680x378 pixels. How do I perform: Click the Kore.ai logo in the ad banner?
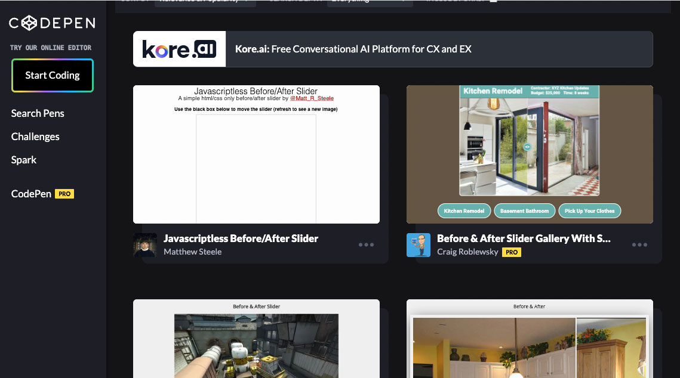pos(179,49)
